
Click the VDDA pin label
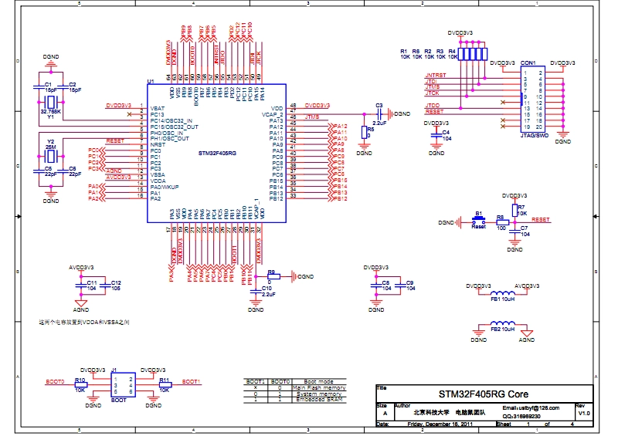click(158, 181)
